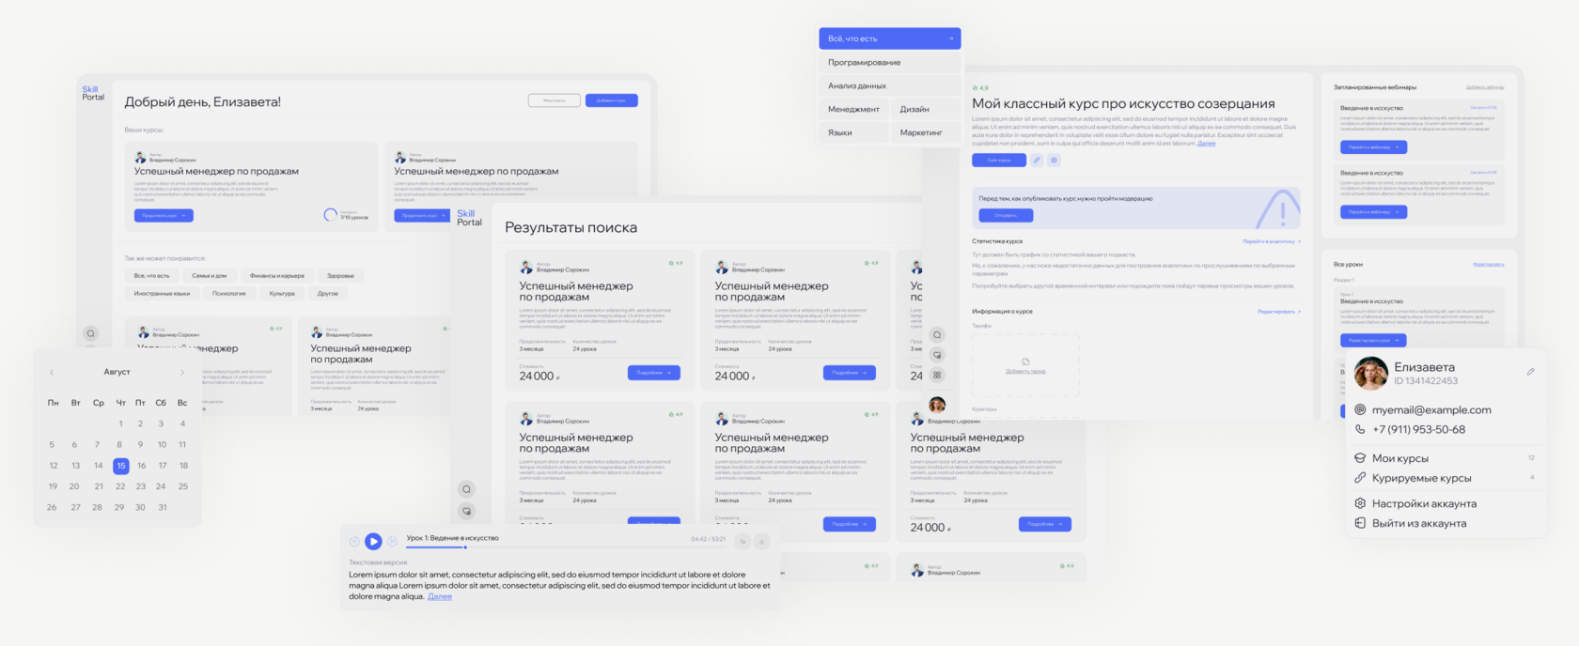Viewport: 1579px width, 646px height.
Task: Choose the 'Маркетинг' category chip
Action: point(926,132)
